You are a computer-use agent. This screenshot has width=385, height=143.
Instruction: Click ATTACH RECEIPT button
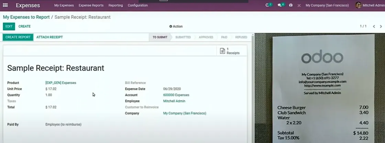(49, 37)
